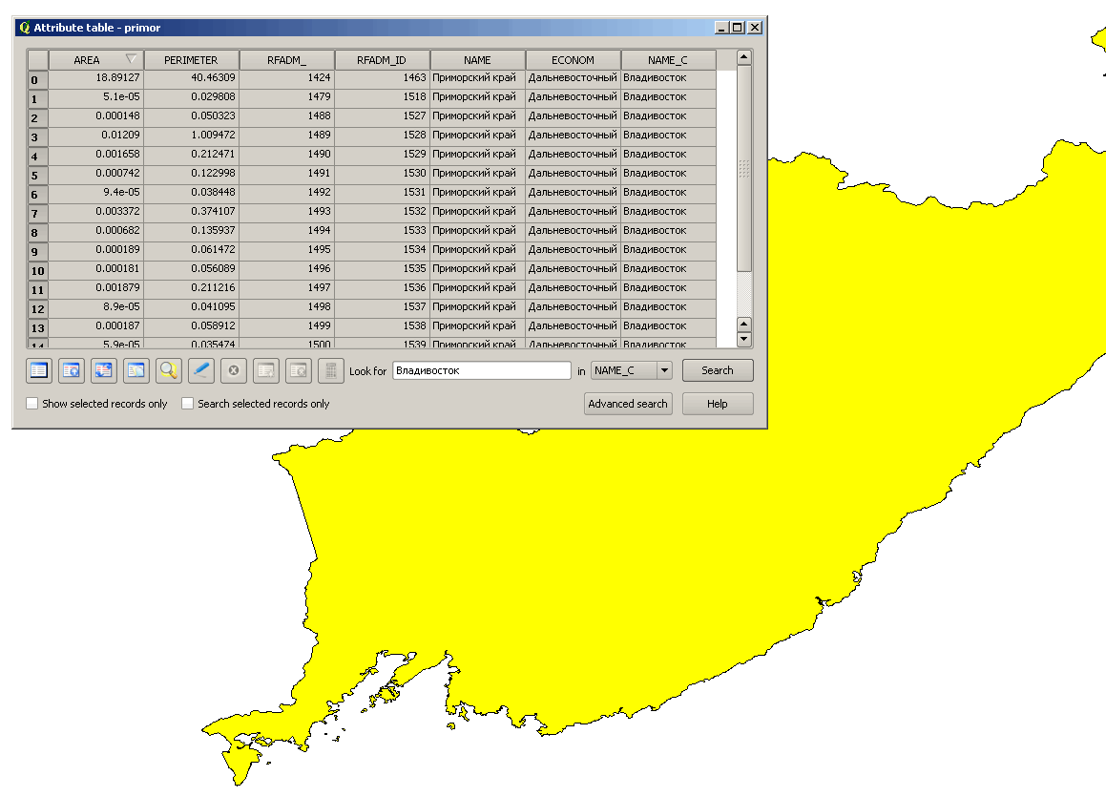
Task: Unselect all selected rows
Action: (x=38, y=370)
